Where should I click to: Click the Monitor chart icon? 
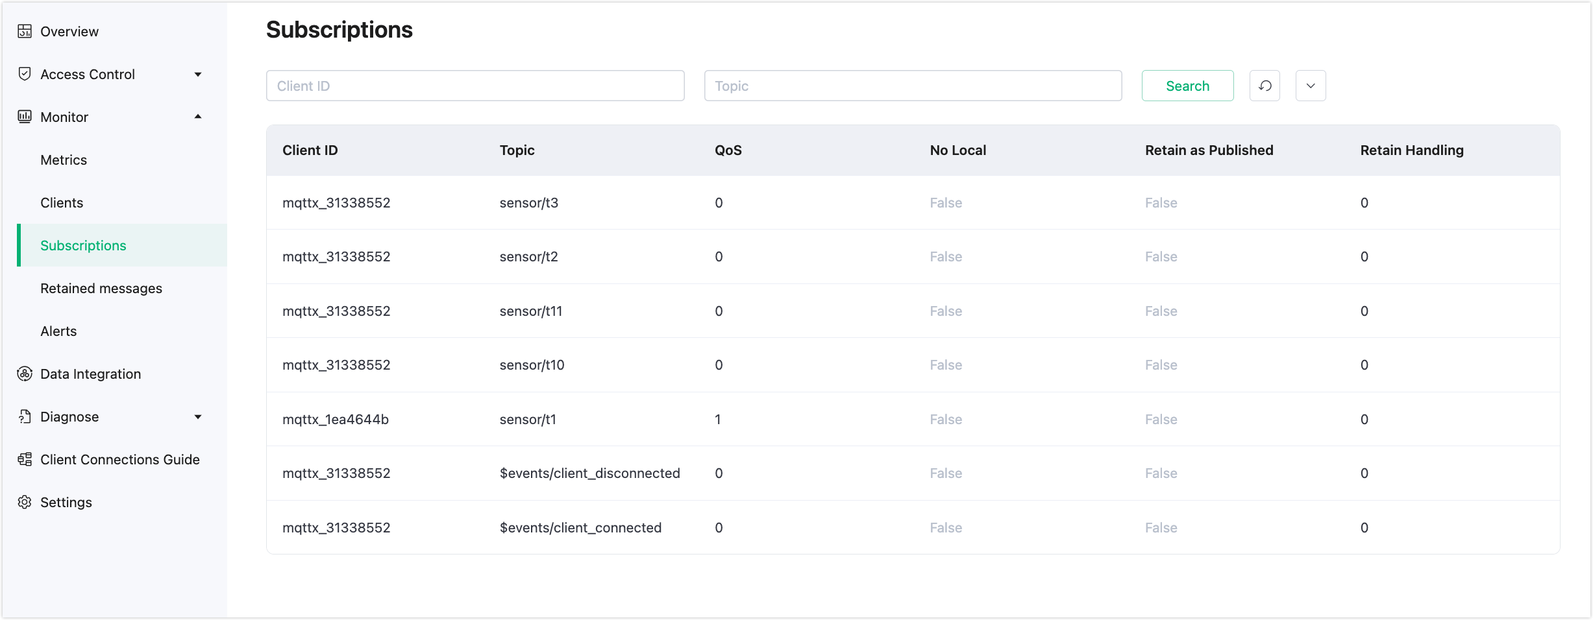point(25,117)
